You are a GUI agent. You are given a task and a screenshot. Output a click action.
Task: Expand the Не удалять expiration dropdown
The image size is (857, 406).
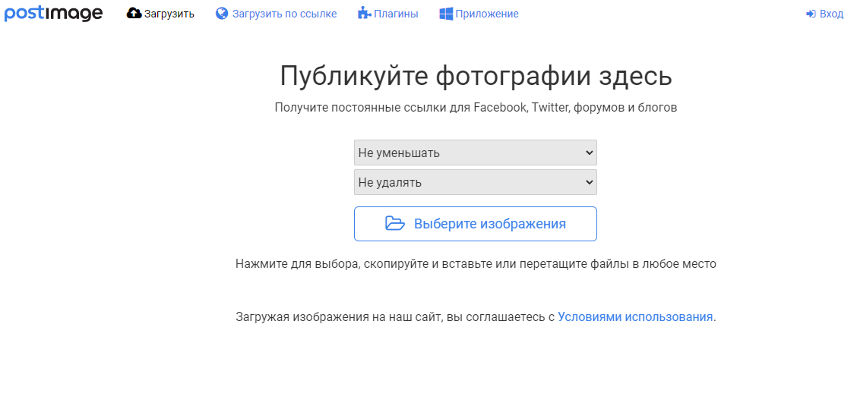pyautogui.click(x=476, y=182)
